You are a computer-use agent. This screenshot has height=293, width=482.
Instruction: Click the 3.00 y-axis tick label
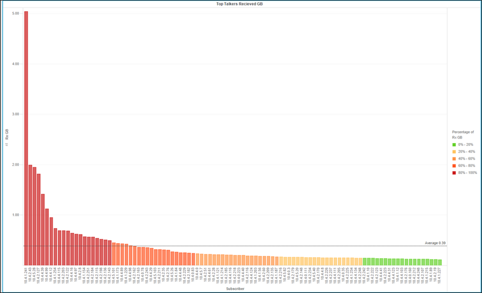tap(16, 114)
